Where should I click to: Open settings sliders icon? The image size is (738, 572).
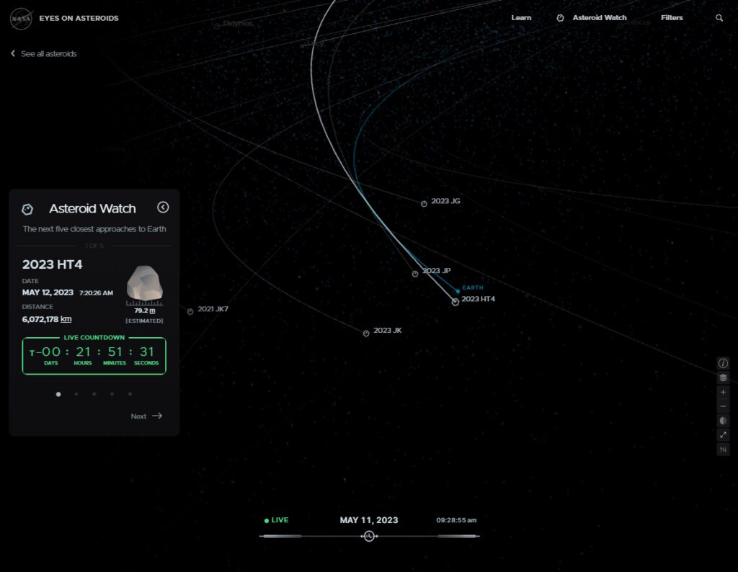point(723,450)
